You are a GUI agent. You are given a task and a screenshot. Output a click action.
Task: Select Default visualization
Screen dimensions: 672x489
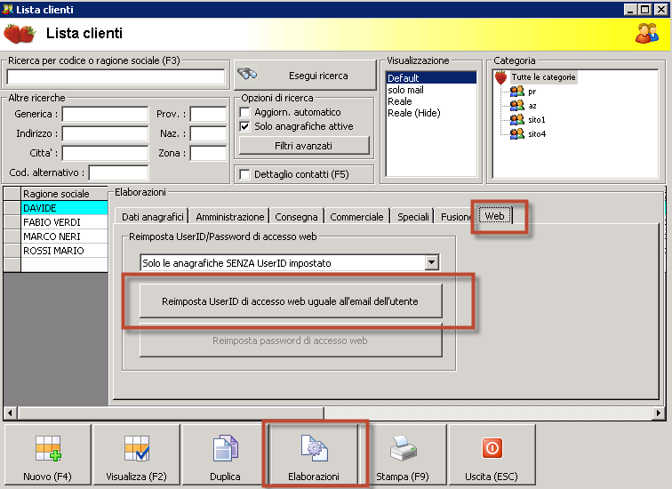coord(431,78)
